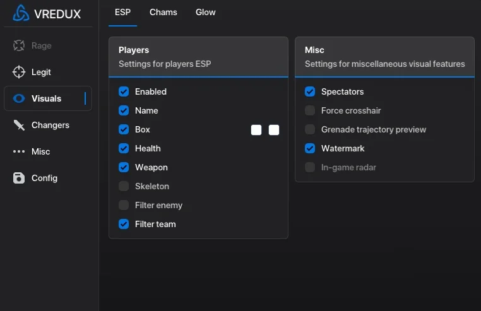Enable Grenade trajectory preview

click(x=310, y=129)
